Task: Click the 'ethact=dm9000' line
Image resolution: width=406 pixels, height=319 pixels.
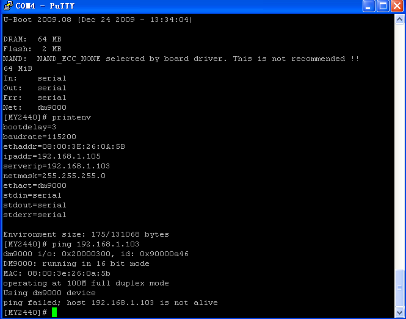Action: click(x=35, y=186)
